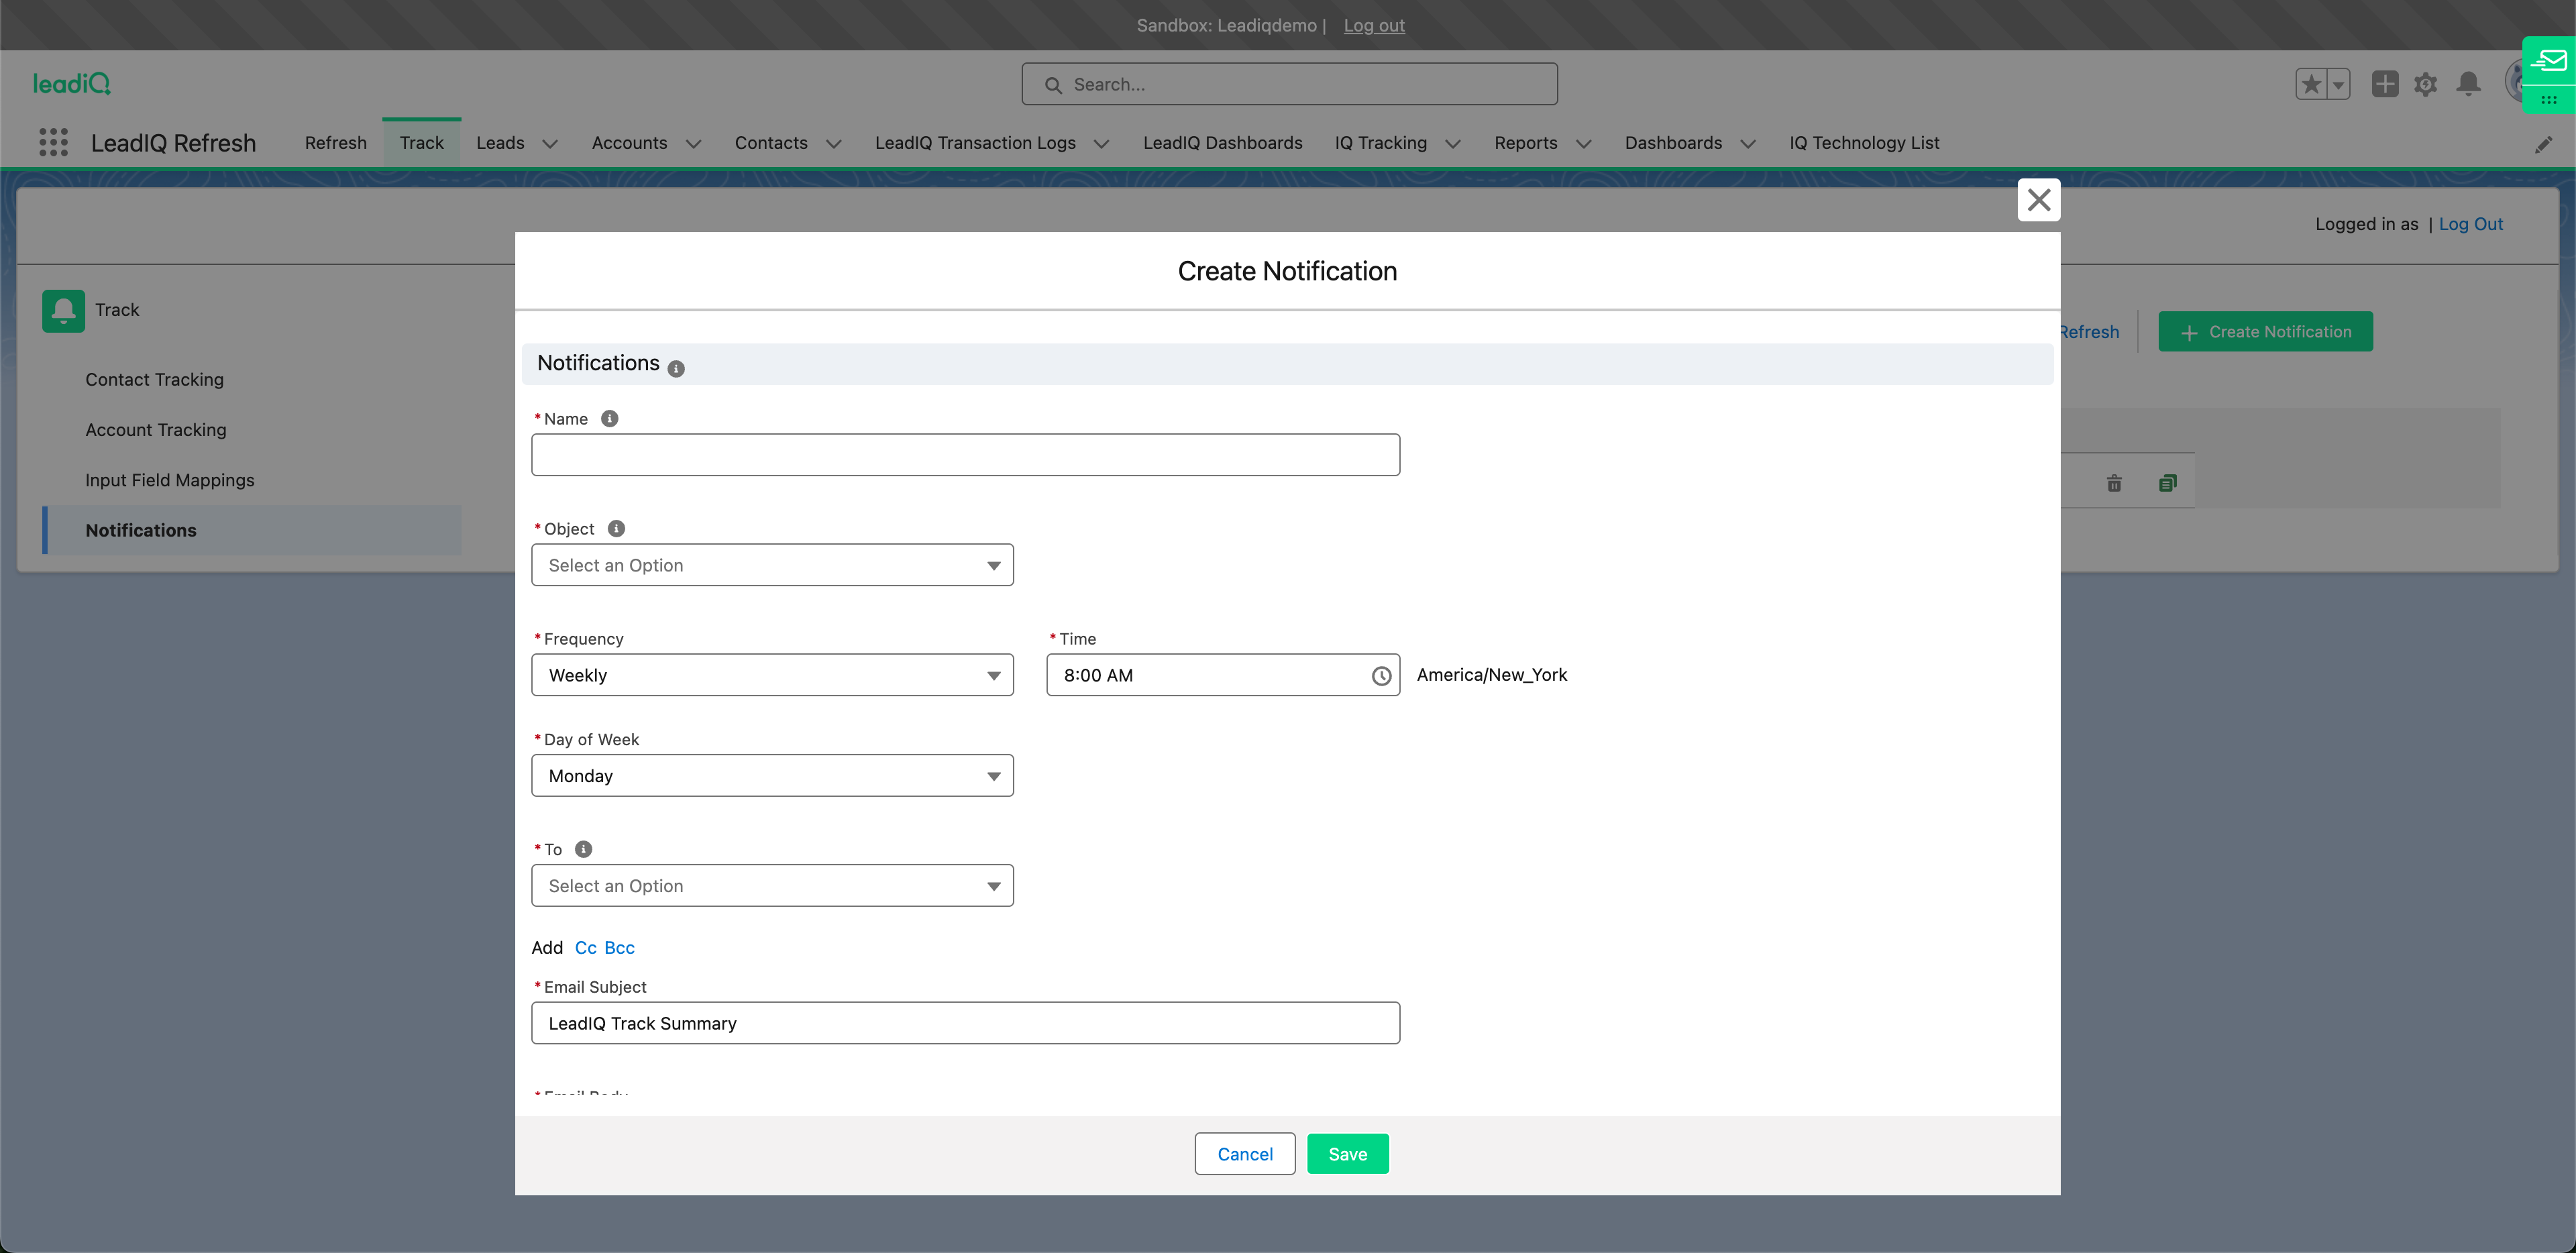Click the notifications bell in header
2576x1253 pixels.
pos(2468,84)
